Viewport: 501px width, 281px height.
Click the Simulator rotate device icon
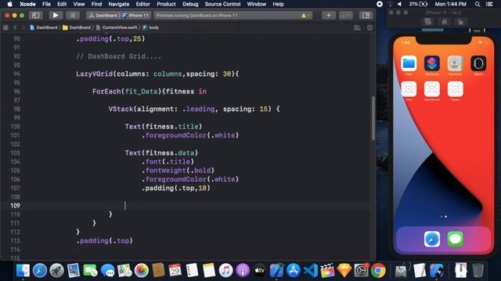click(460, 22)
